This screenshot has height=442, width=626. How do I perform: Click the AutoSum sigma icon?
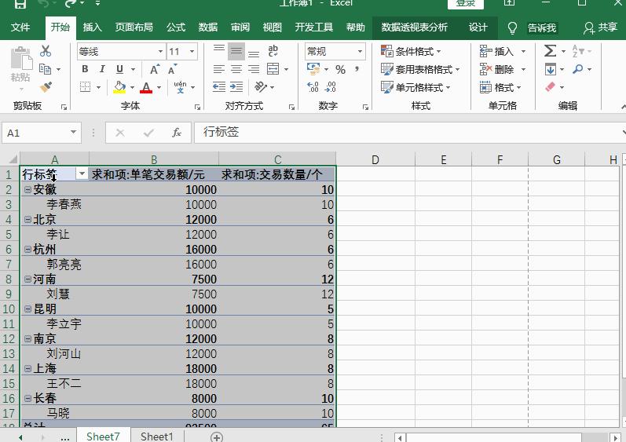pyautogui.click(x=550, y=51)
